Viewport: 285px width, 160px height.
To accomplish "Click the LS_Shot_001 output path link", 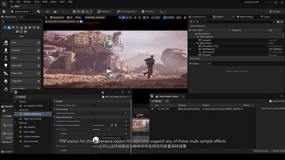I will coord(223,109).
